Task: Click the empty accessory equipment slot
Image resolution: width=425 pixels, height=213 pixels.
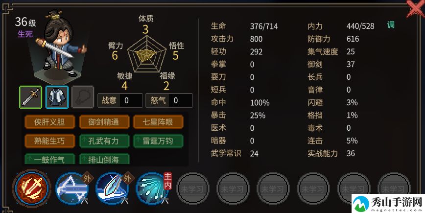Action: (83, 97)
